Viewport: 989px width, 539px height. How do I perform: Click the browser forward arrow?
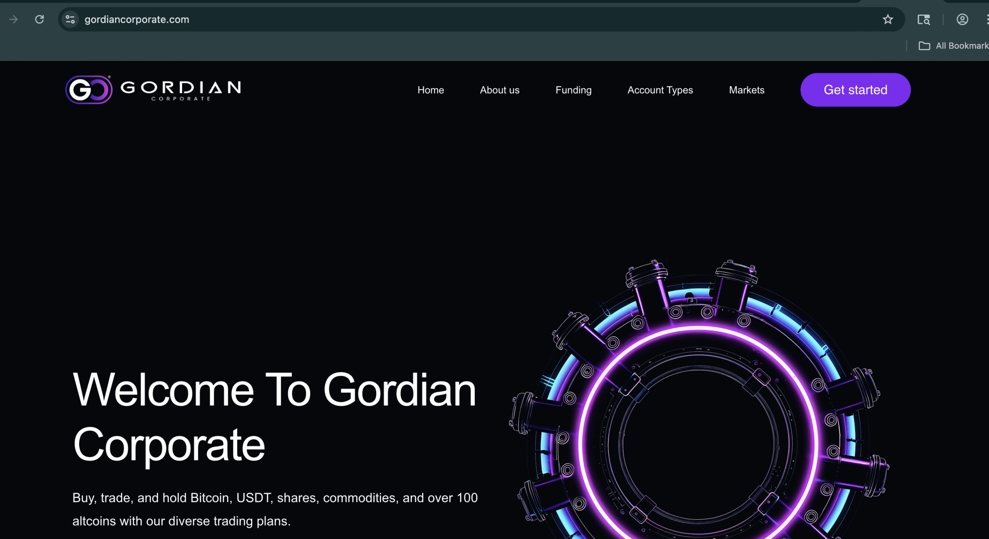pos(14,19)
